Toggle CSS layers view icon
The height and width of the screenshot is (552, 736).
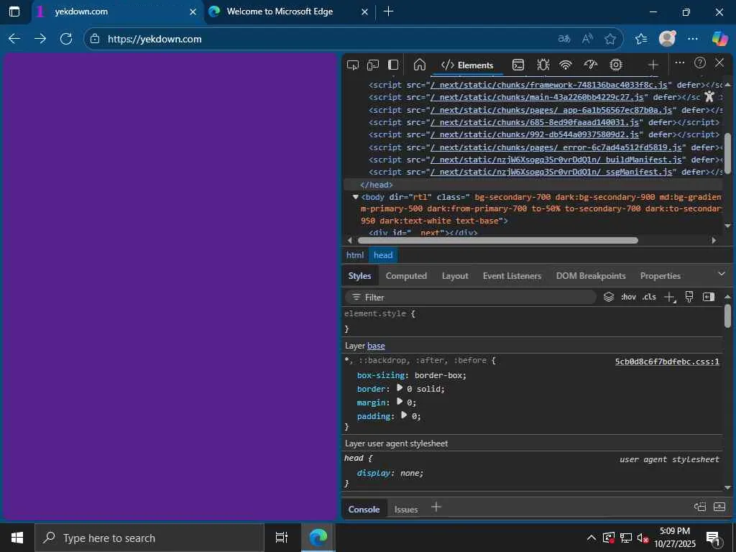click(608, 297)
